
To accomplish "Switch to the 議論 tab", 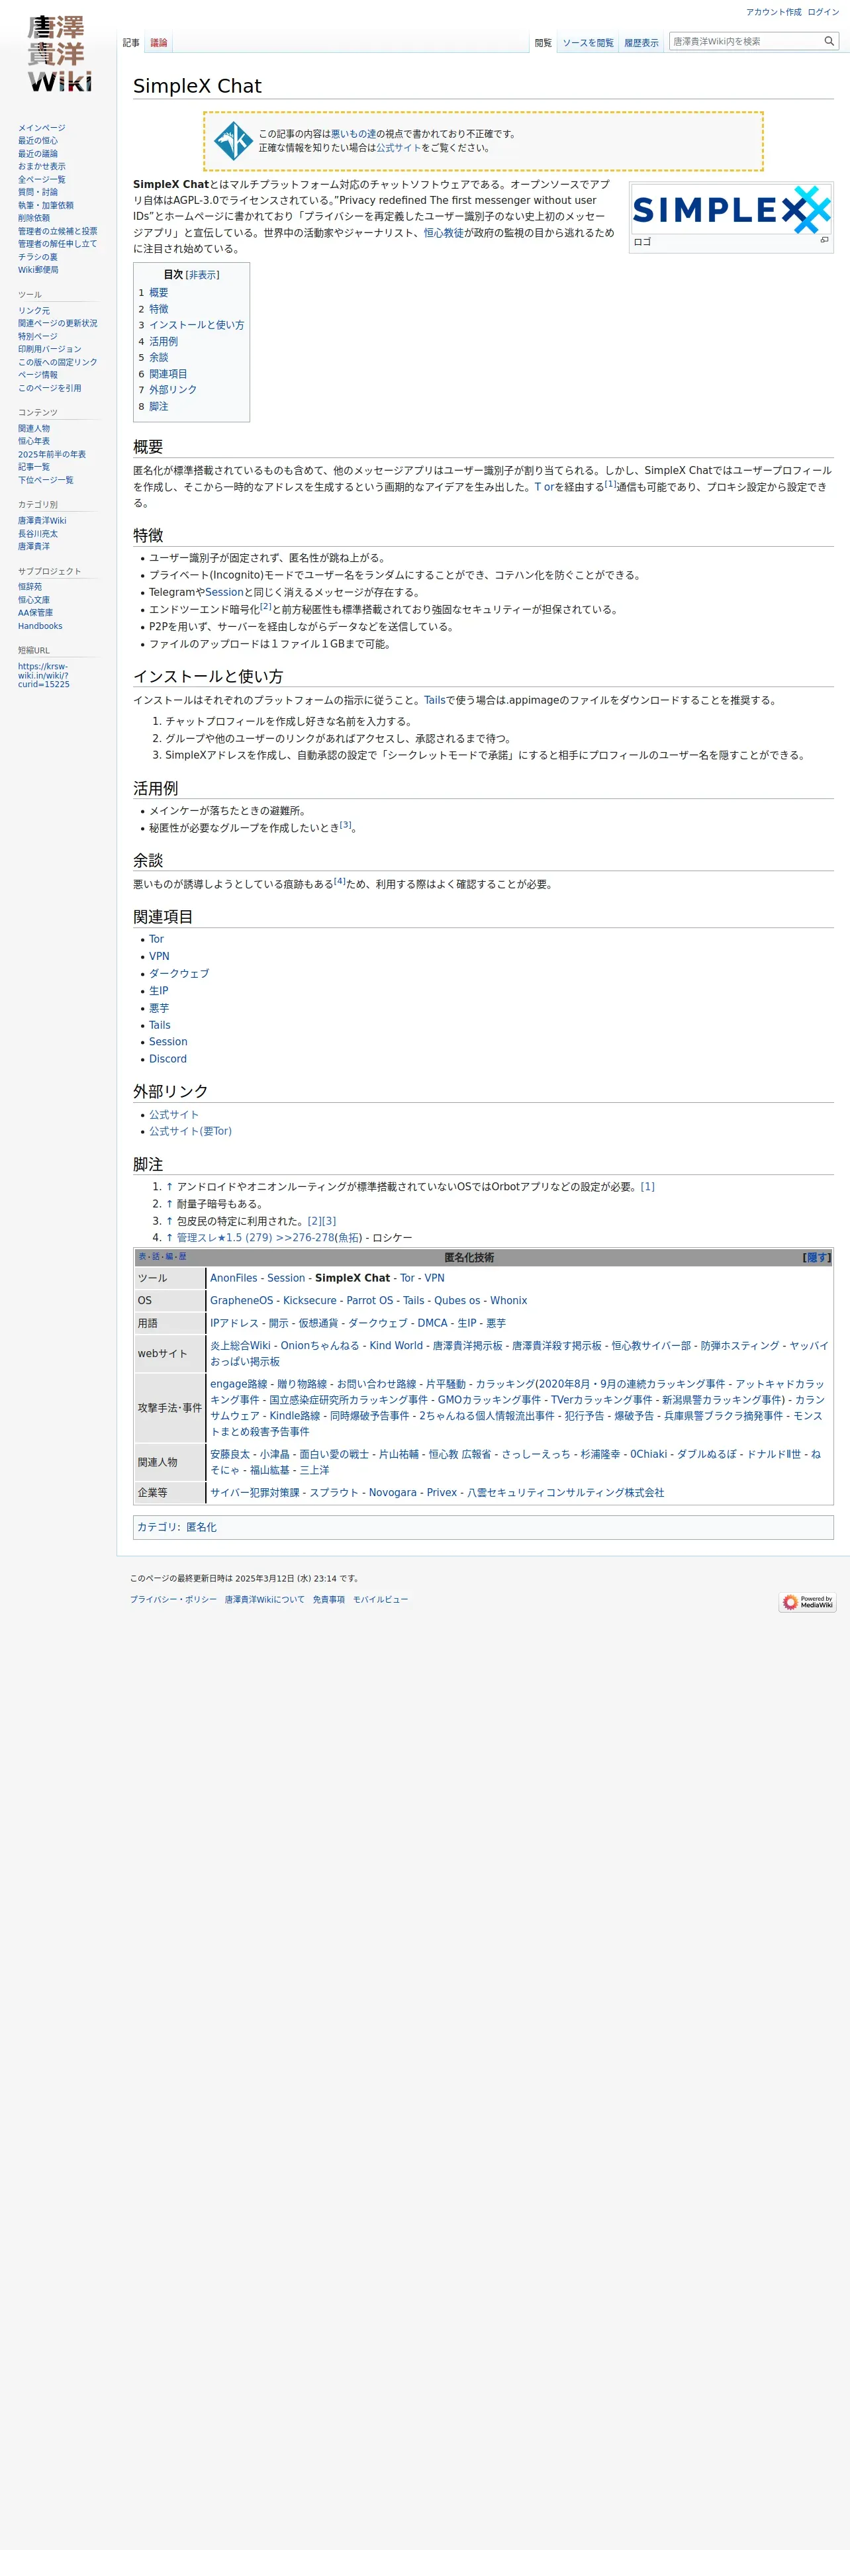I will 158,44.
